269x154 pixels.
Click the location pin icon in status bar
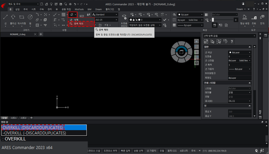point(256,151)
